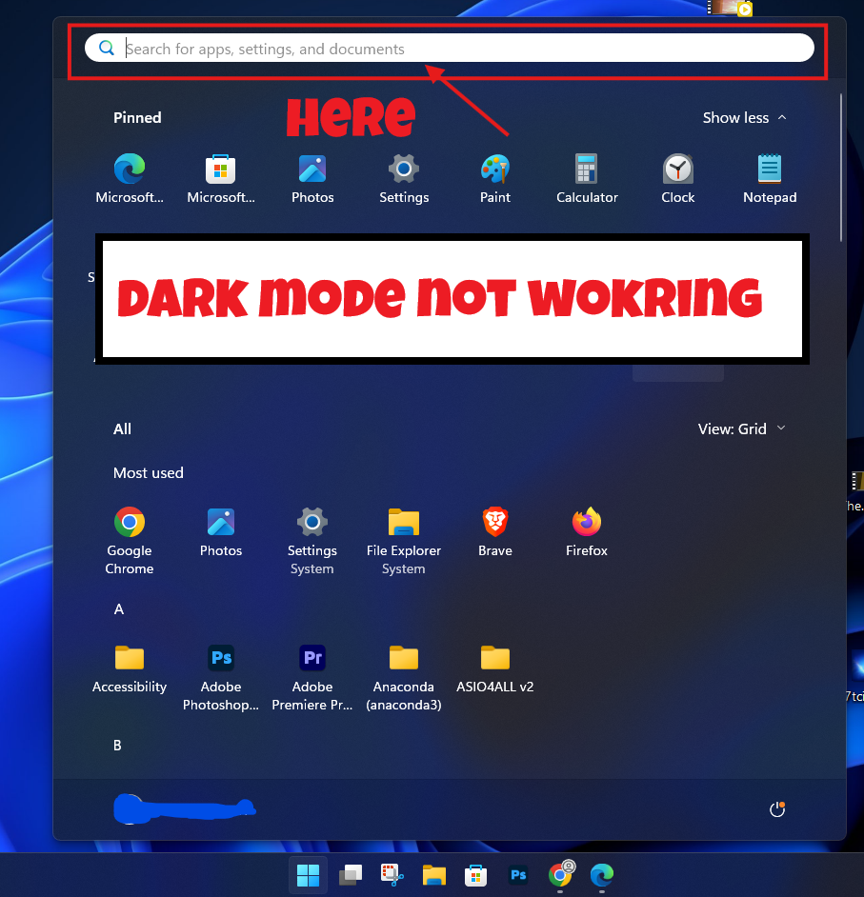Open Snipping Tool from the taskbar
The width and height of the screenshot is (864, 897).
[x=392, y=875]
